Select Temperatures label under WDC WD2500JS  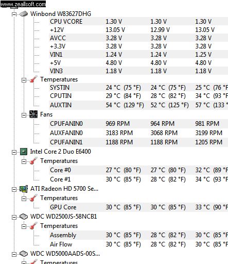(59, 226)
